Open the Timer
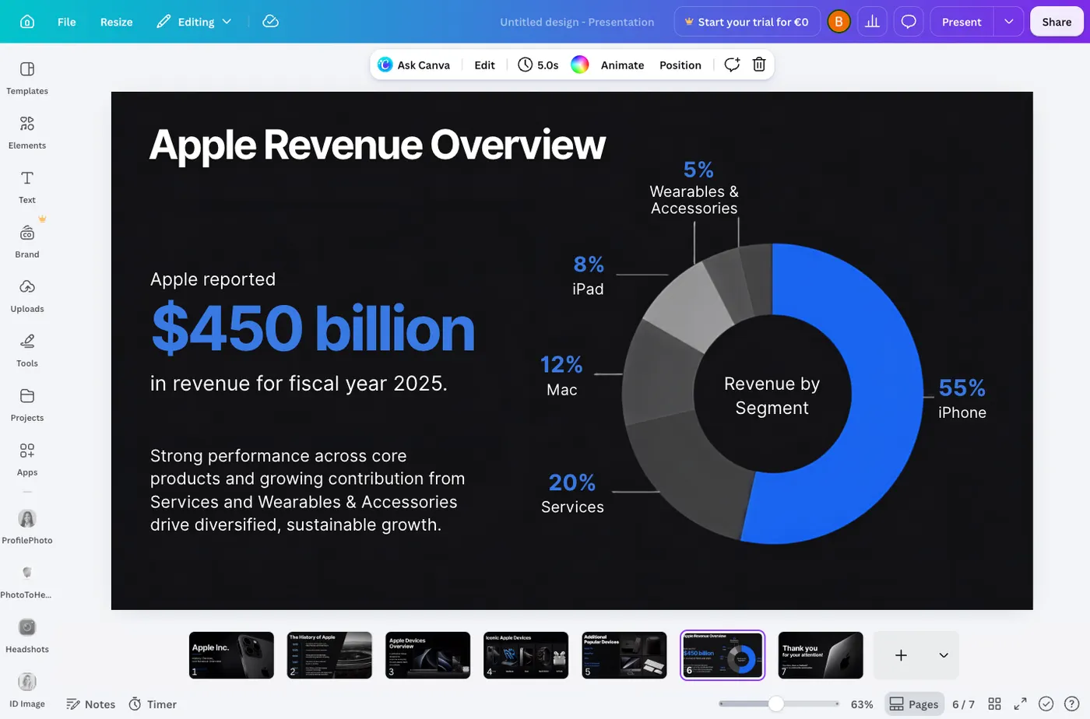The height and width of the screenshot is (719, 1090). pos(153,704)
